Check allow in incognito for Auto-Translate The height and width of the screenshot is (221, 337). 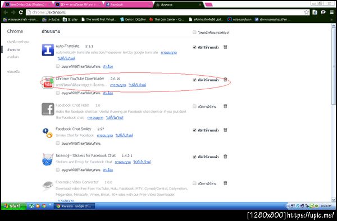pyautogui.click(x=58, y=66)
